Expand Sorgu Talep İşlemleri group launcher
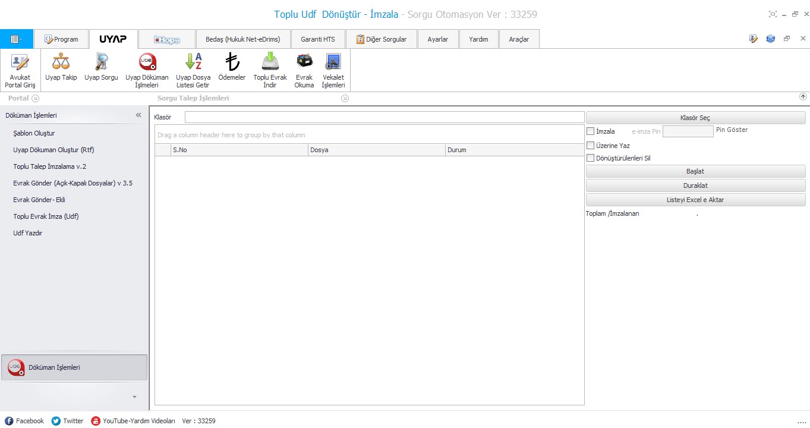 click(x=345, y=99)
